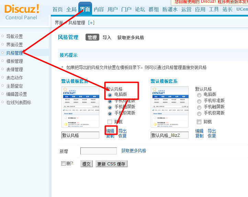Click the 提交 button
This screenshot has width=248, height=197.
(x=87, y=164)
